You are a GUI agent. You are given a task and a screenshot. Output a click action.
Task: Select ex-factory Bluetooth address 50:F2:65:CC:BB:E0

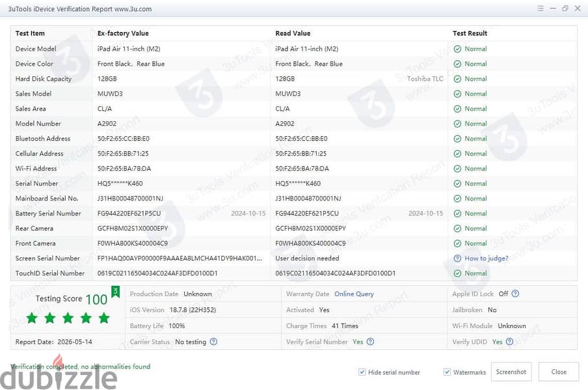tap(124, 139)
